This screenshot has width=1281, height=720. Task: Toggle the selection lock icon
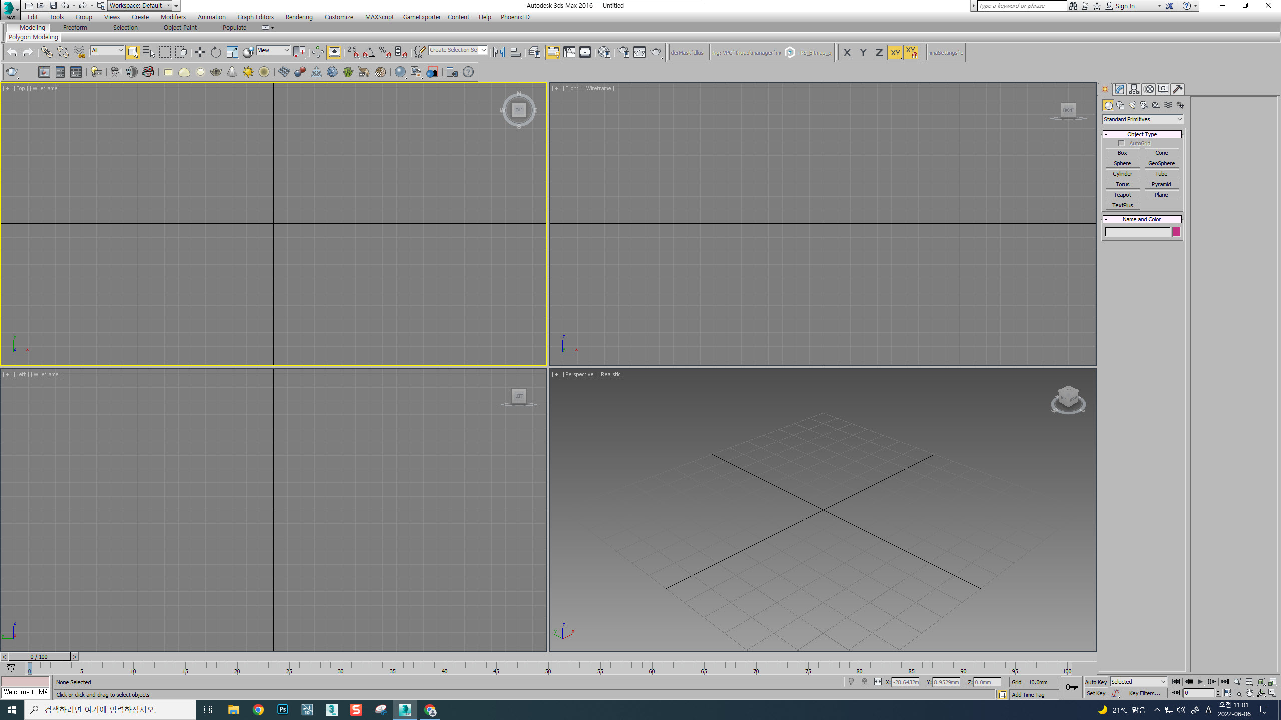click(x=864, y=682)
